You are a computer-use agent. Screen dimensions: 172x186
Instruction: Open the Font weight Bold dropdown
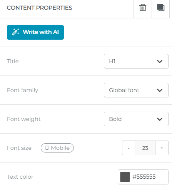pyautogui.click(x=136, y=119)
